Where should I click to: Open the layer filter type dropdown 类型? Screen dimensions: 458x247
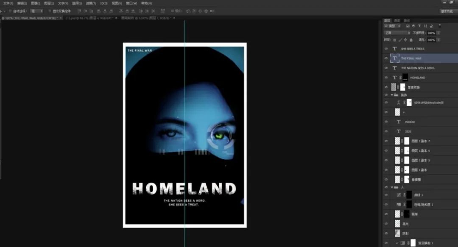tap(393, 26)
